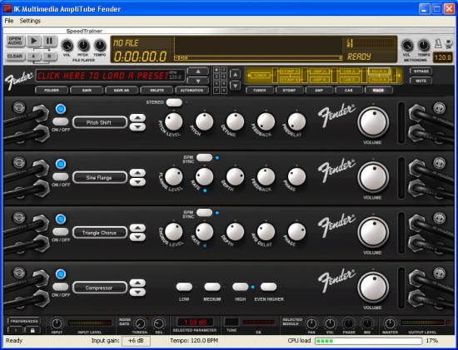
Task: Click the red preset display to load a preset
Action: click(110, 76)
